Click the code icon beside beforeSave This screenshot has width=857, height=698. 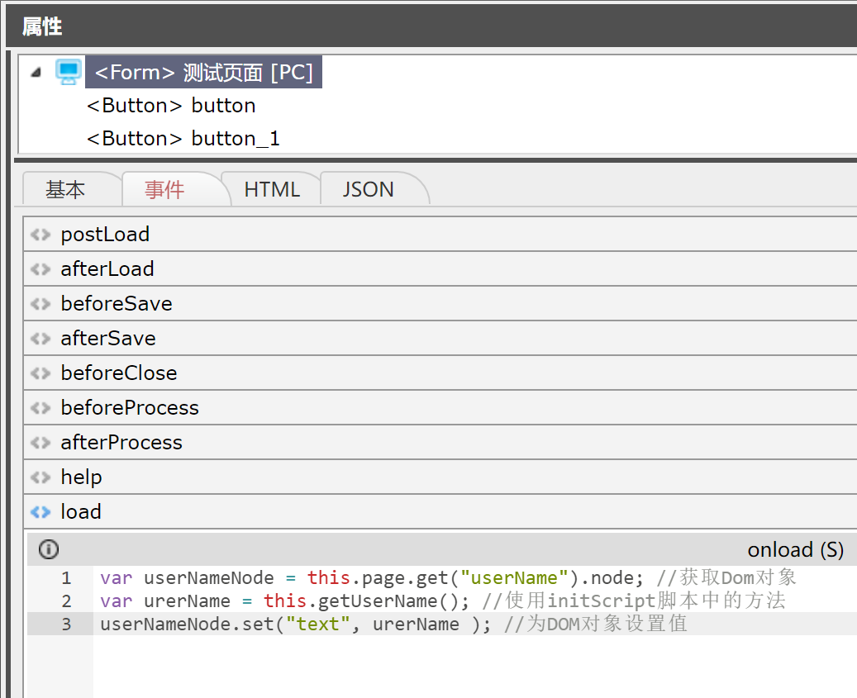pyautogui.click(x=40, y=304)
